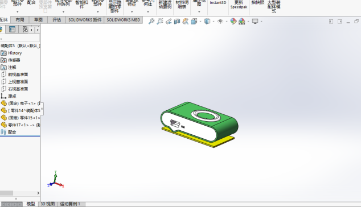The image size is (361, 207).
Task: Click the 新建运动算例 button
Action: click(x=165, y=4)
